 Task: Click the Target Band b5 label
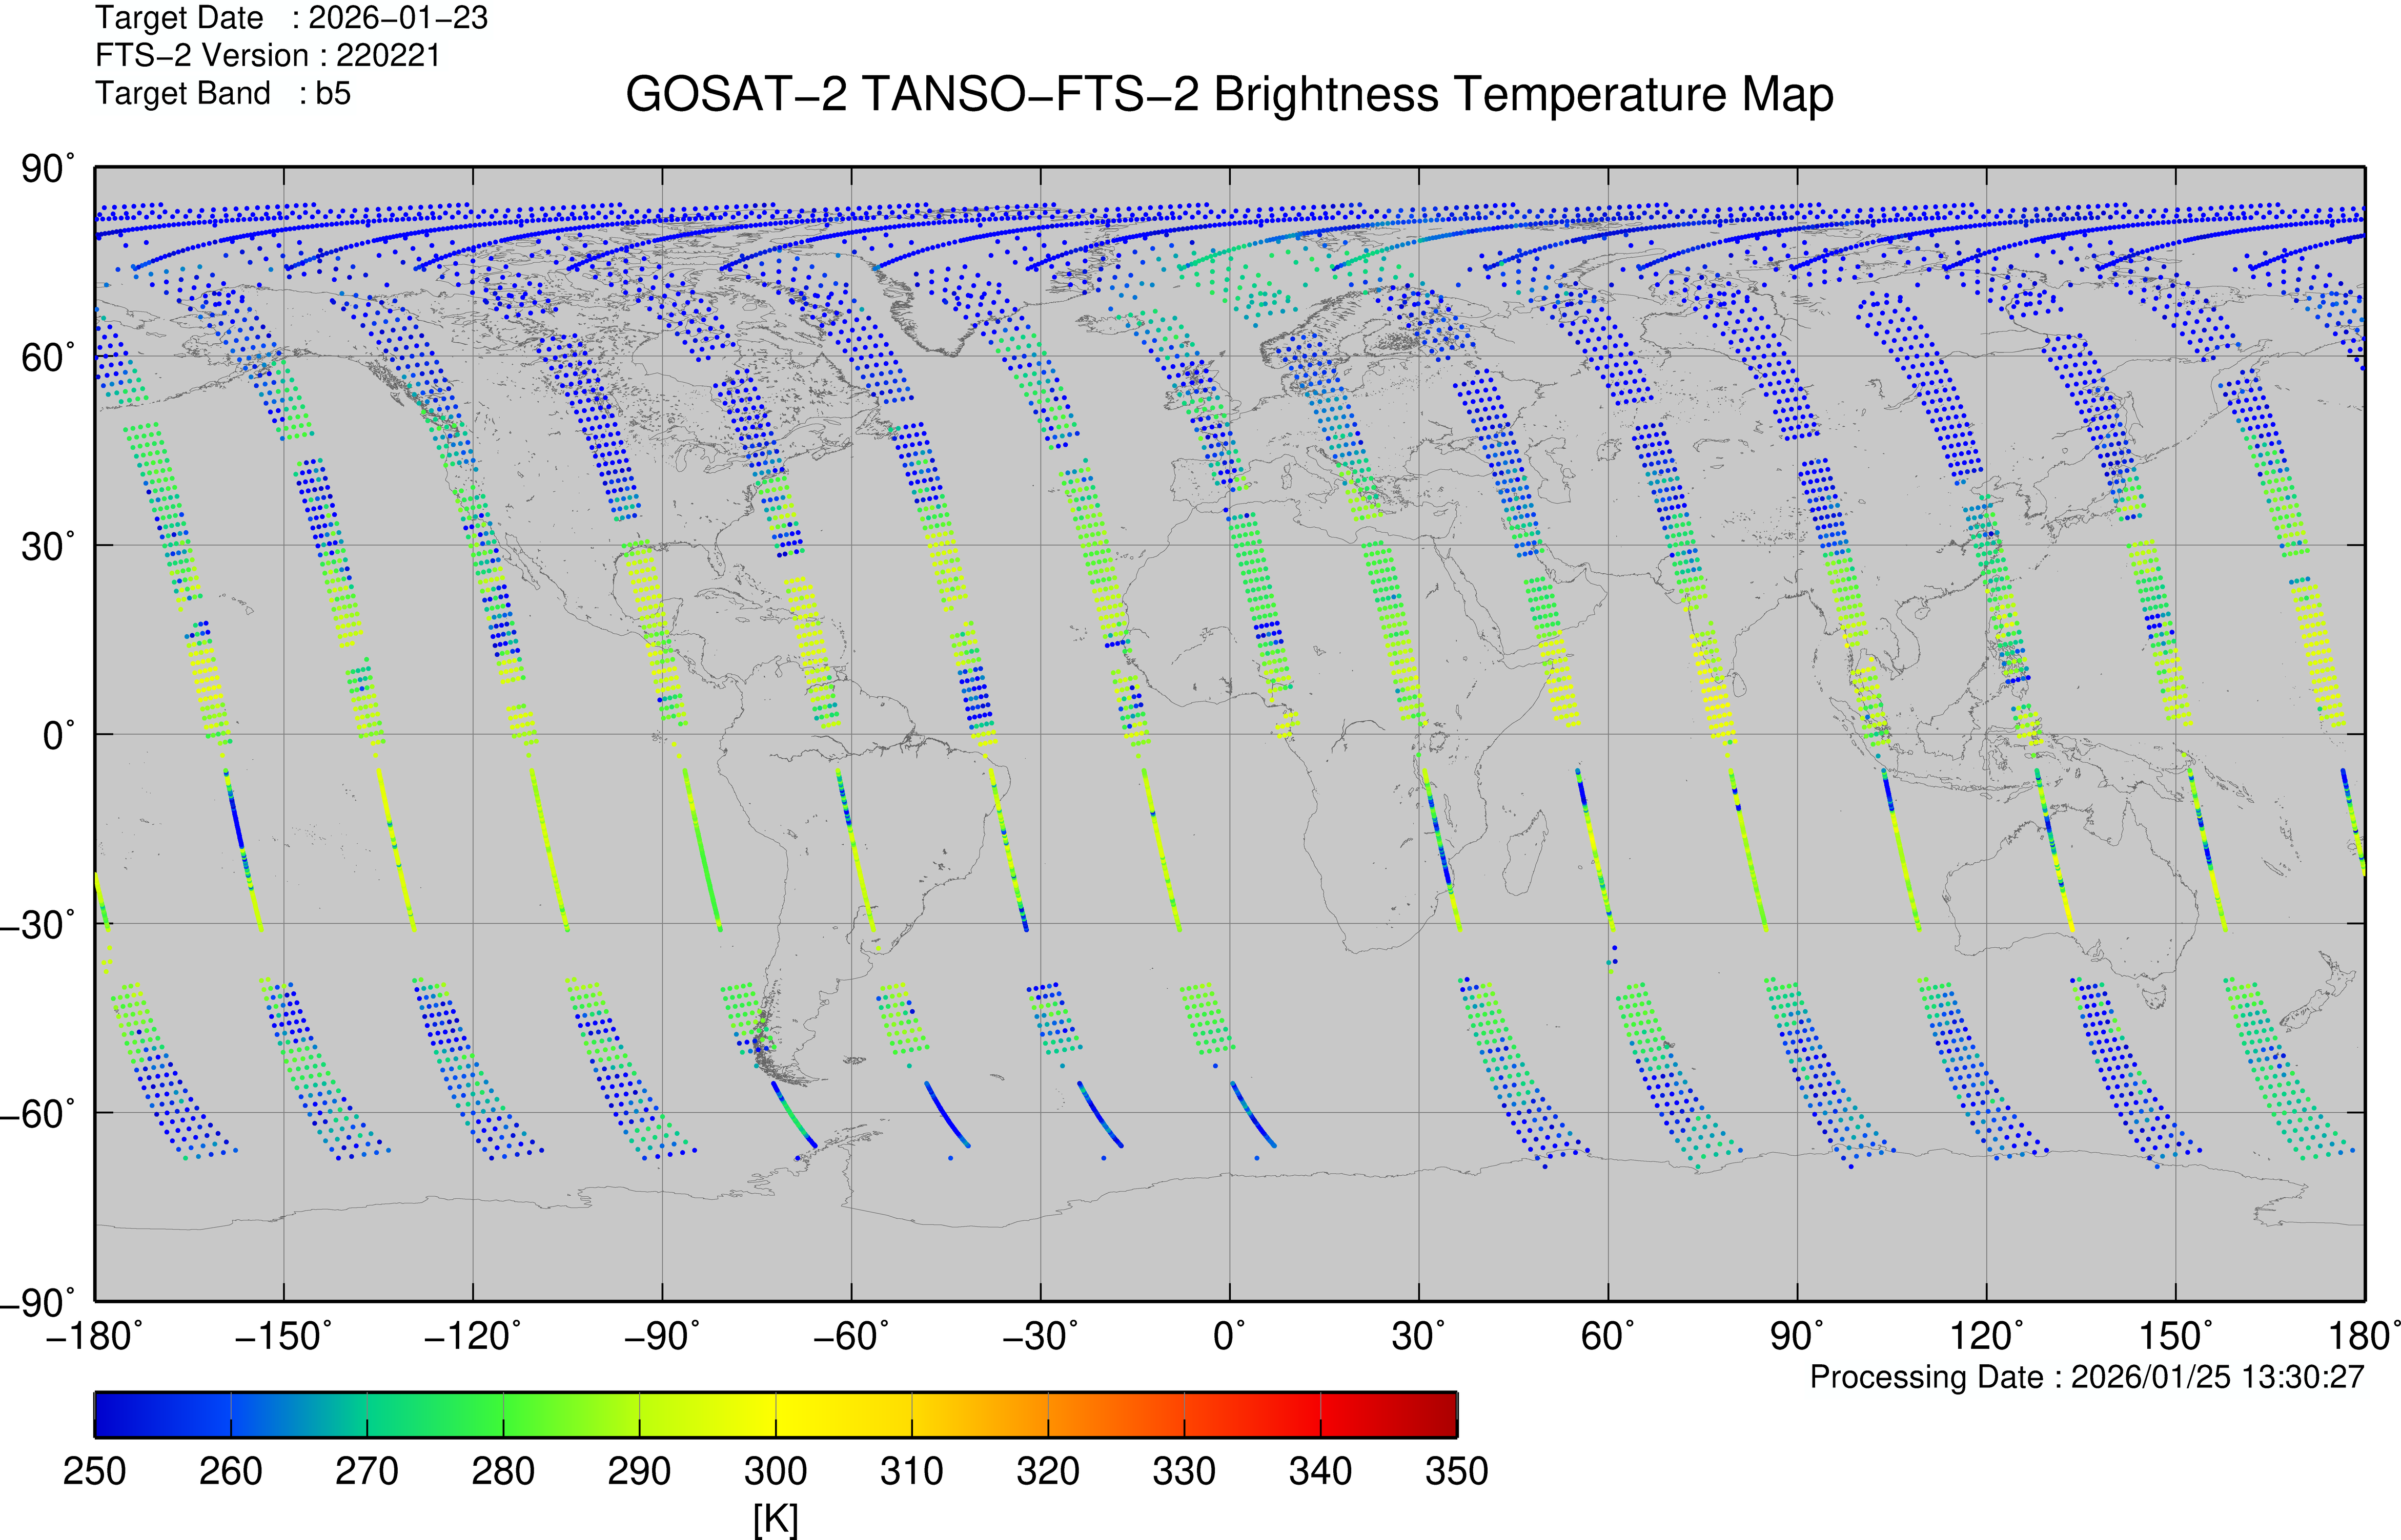coord(222,93)
